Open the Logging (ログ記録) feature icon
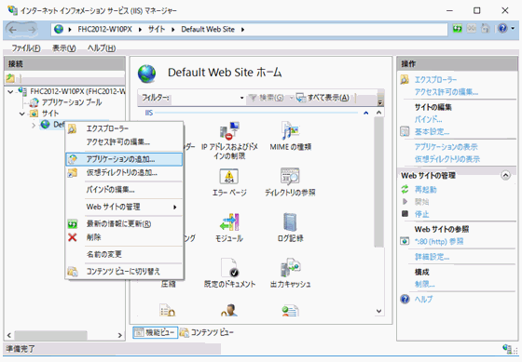Image resolution: width=522 pixels, height=362 pixels. (x=290, y=228)
